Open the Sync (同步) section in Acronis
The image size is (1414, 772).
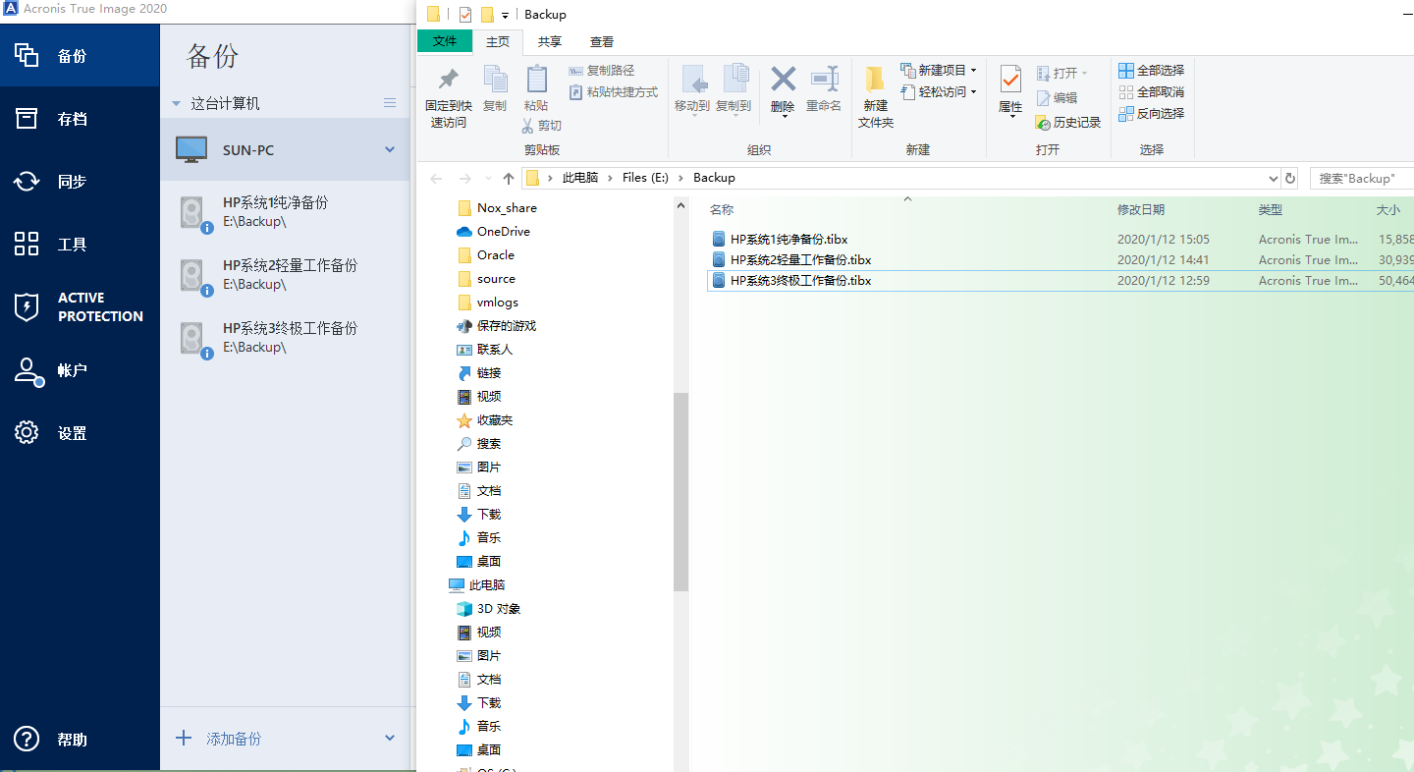coord(80,181)
